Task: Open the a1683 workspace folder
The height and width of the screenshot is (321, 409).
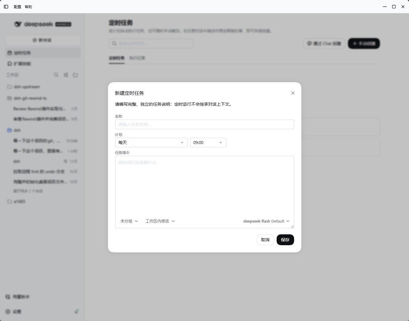Action: (43, 201)
